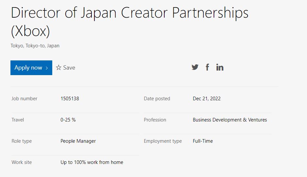The height and width of the screenshot is (177, 307).
Task: Click the People Manager role type
Action: tap(78, 141)
